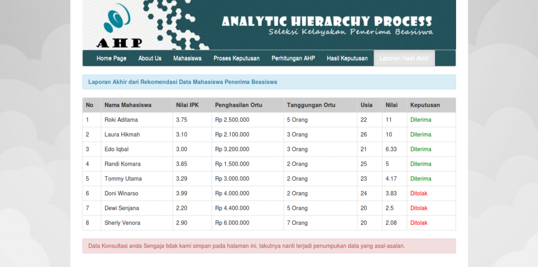The image size is (538, 267).
Task: Click Diterima status for Tommy Utama
Action: (421, 179)
